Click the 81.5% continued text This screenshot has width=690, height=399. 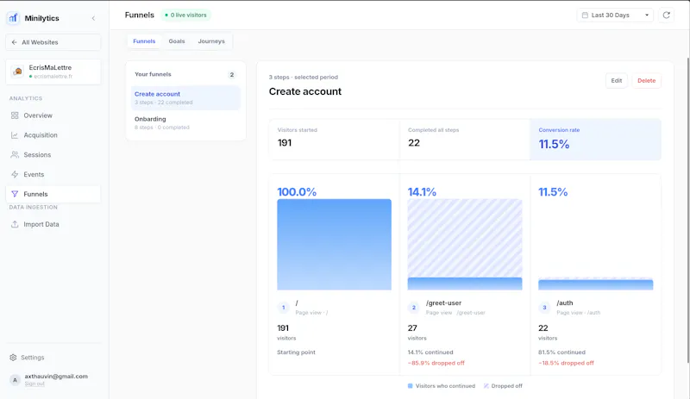pyautogui.click(x=561, y=352)
